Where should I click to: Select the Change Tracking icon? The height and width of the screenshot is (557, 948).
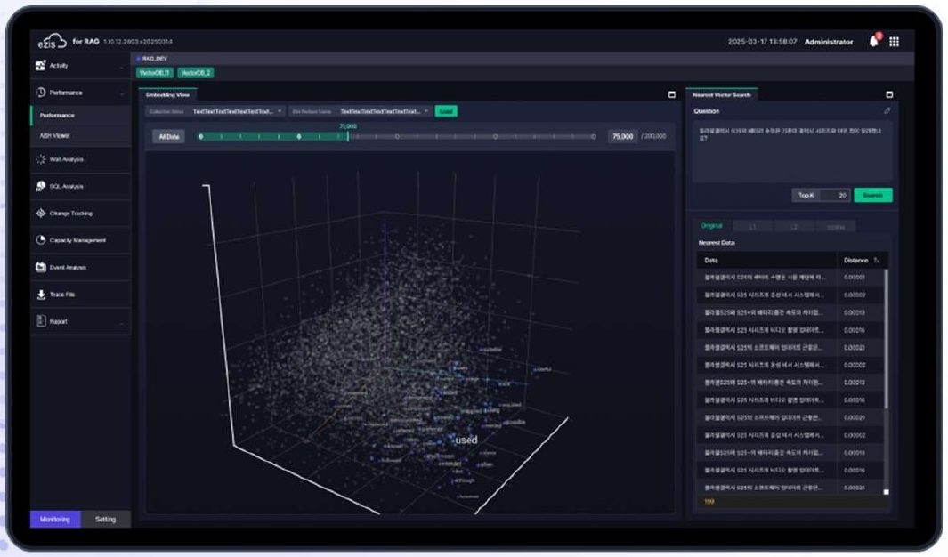(x=41, y=214)
